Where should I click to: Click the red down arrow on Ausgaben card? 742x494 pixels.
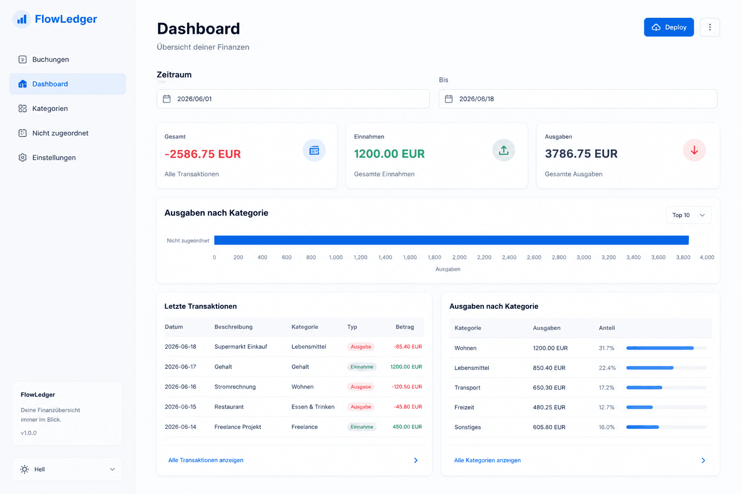tap(694, 150)
